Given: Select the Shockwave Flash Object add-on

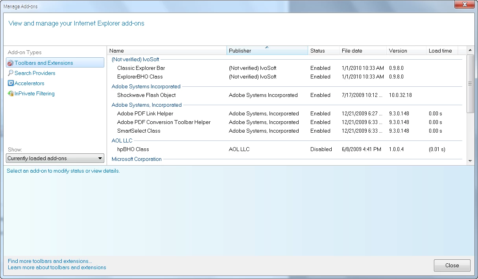Looking at the screenshot, I should coord(146,95).
